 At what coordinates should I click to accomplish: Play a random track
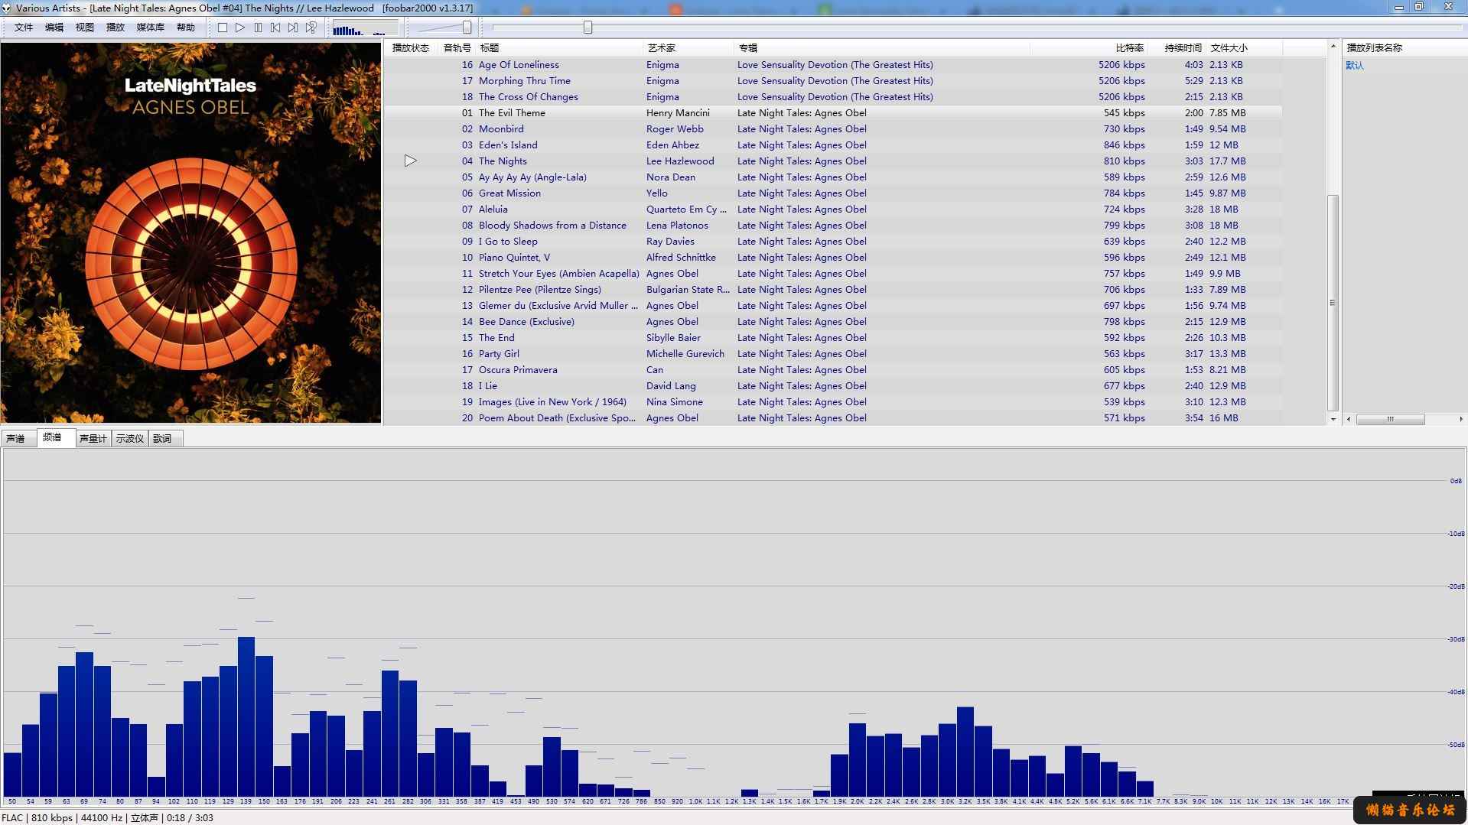[311, 28]
